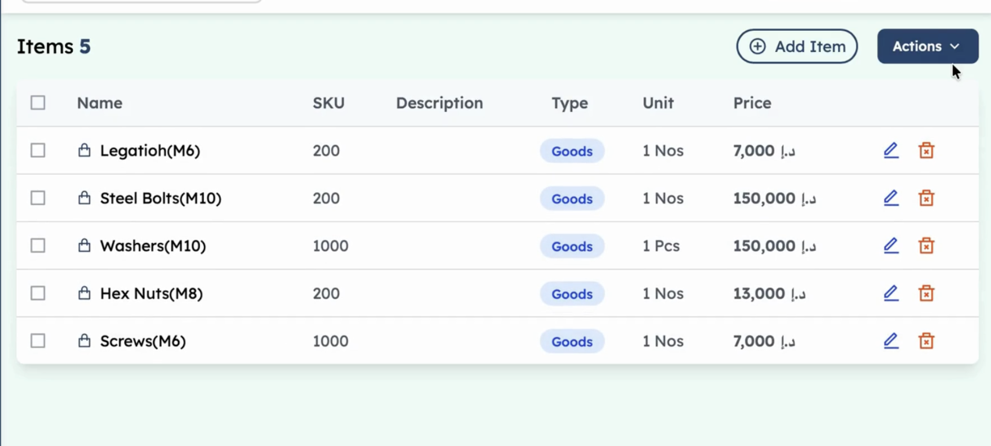Open the editor for Hex Nuts(M8)

pyautogui.click(x=891, y=293)
